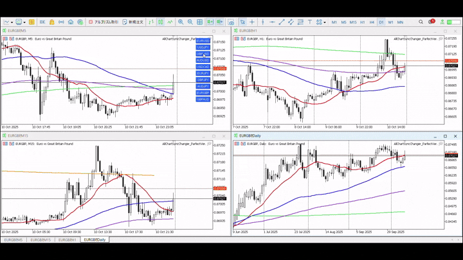463x260 pixels.
Task: Select the D1 timeframe
Action: 381,22
